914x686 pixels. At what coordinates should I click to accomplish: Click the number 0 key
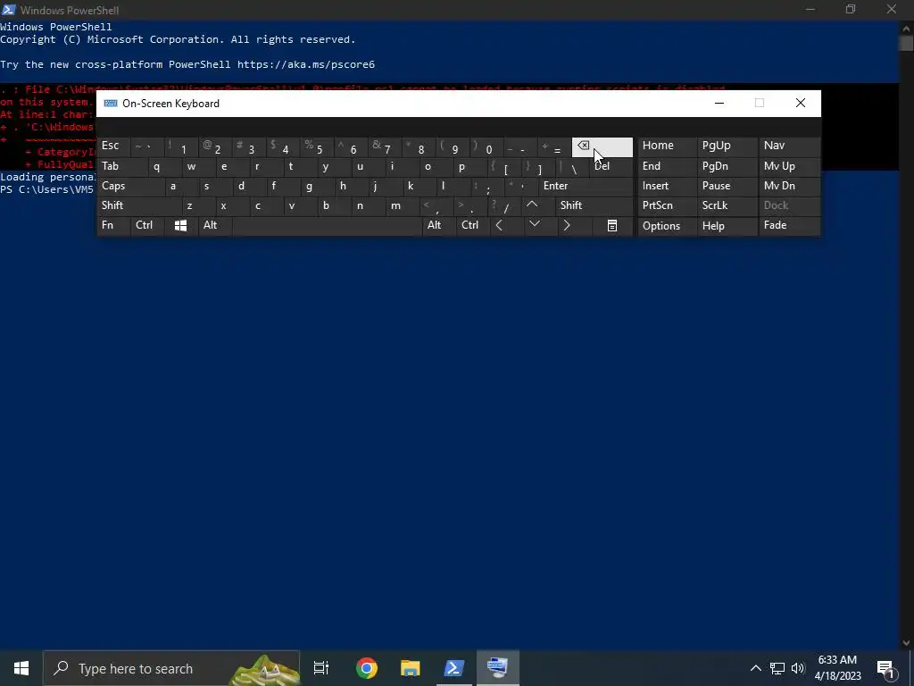(485, 147)
